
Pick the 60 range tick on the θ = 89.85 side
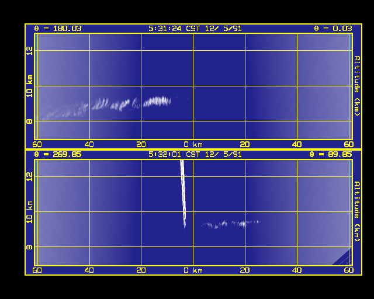(349, 270)
